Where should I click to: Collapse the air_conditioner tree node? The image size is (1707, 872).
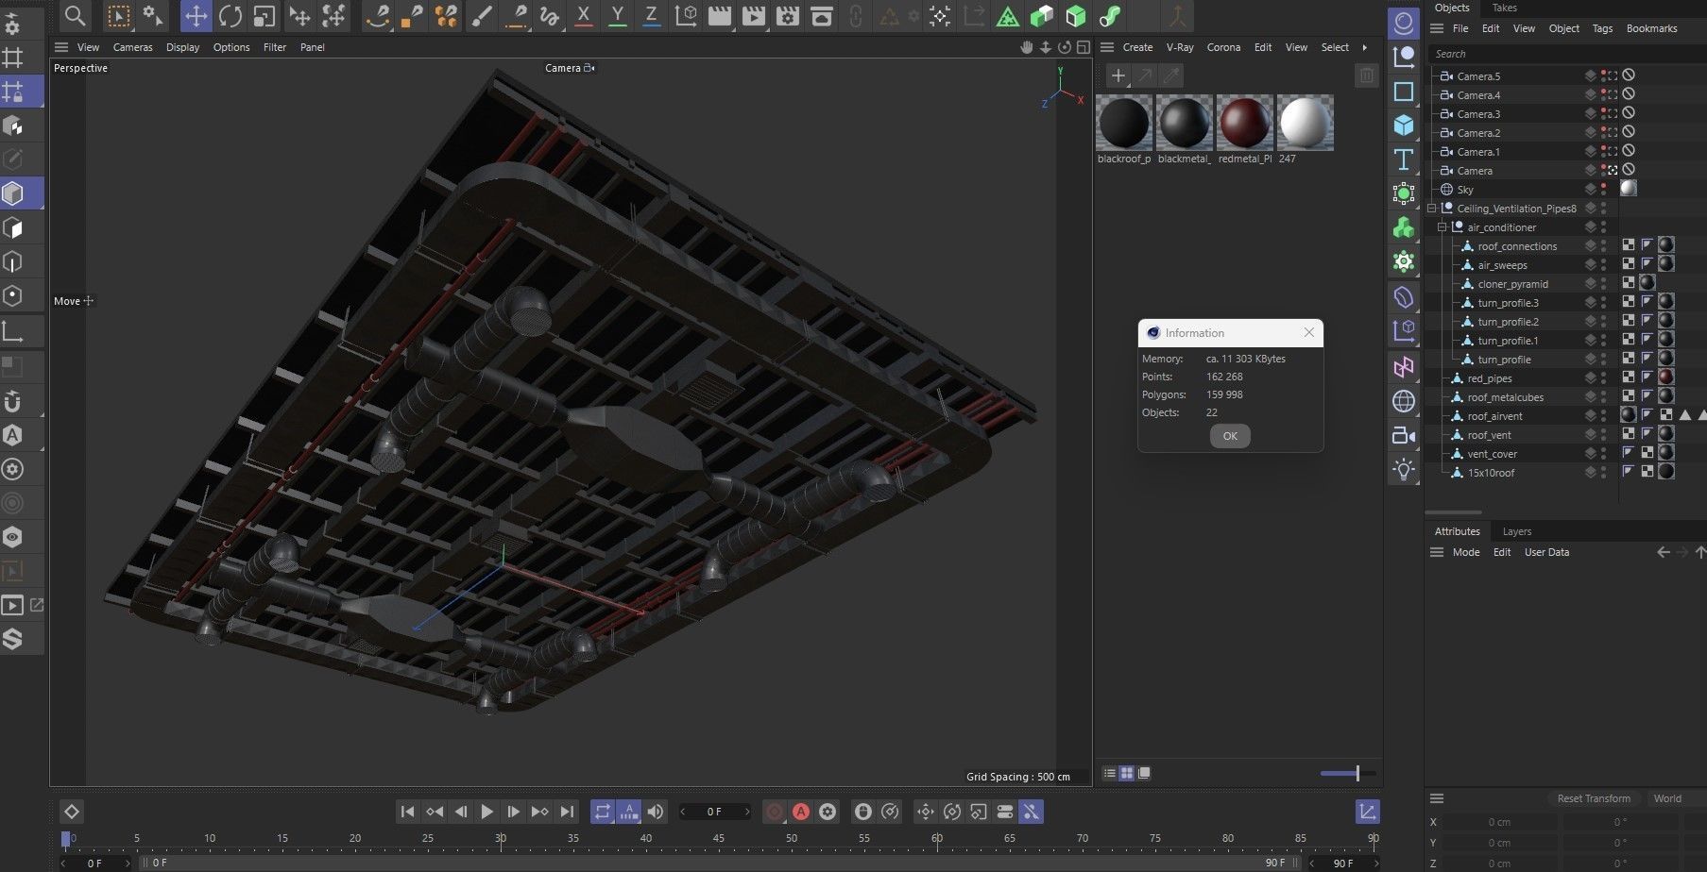pyautogui.click(x=1442, y=227)
